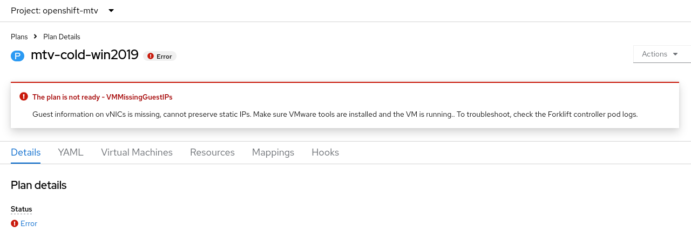Click the error icon beside Status value
Screen dimensions: 691x232
click(x=15, y=223)
